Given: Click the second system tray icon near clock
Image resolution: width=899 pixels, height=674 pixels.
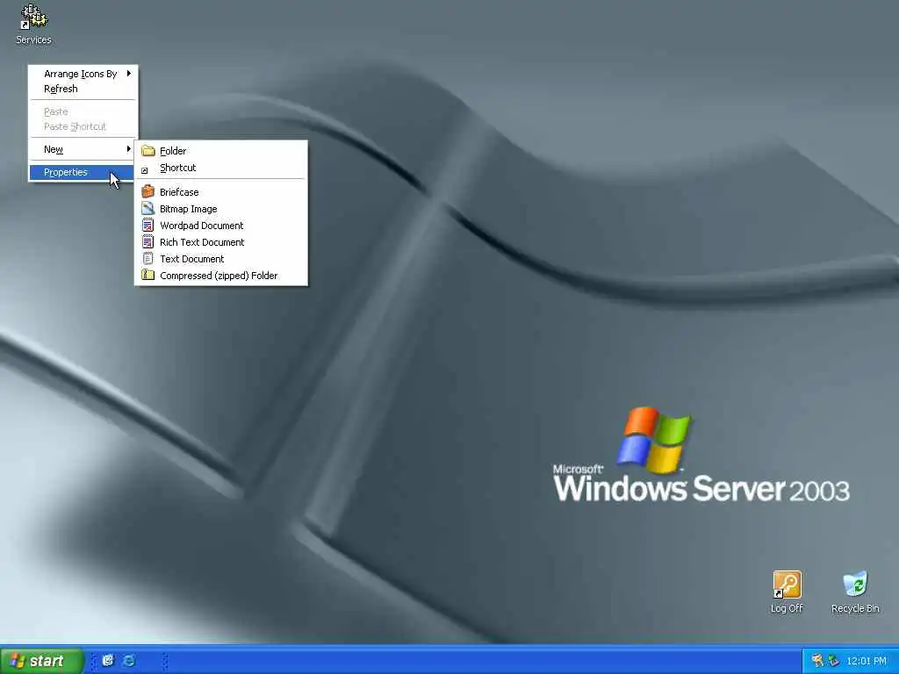Looking at the screenshot, I should coord(834,661).
